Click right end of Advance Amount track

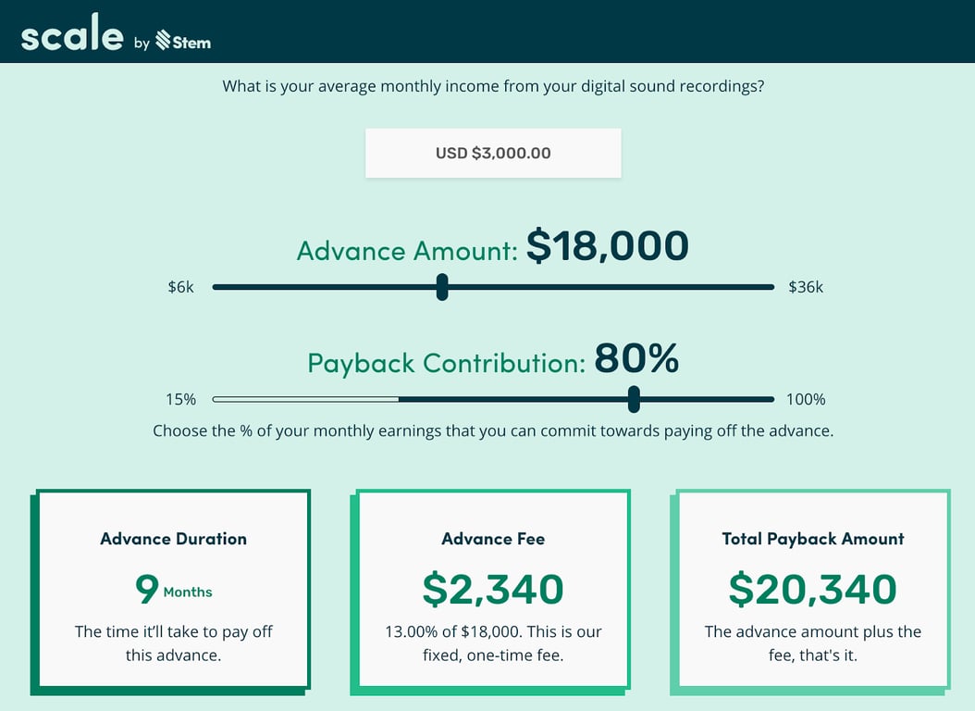click(x=768, y=287)
